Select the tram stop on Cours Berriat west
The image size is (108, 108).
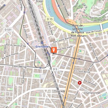point(40,68)
